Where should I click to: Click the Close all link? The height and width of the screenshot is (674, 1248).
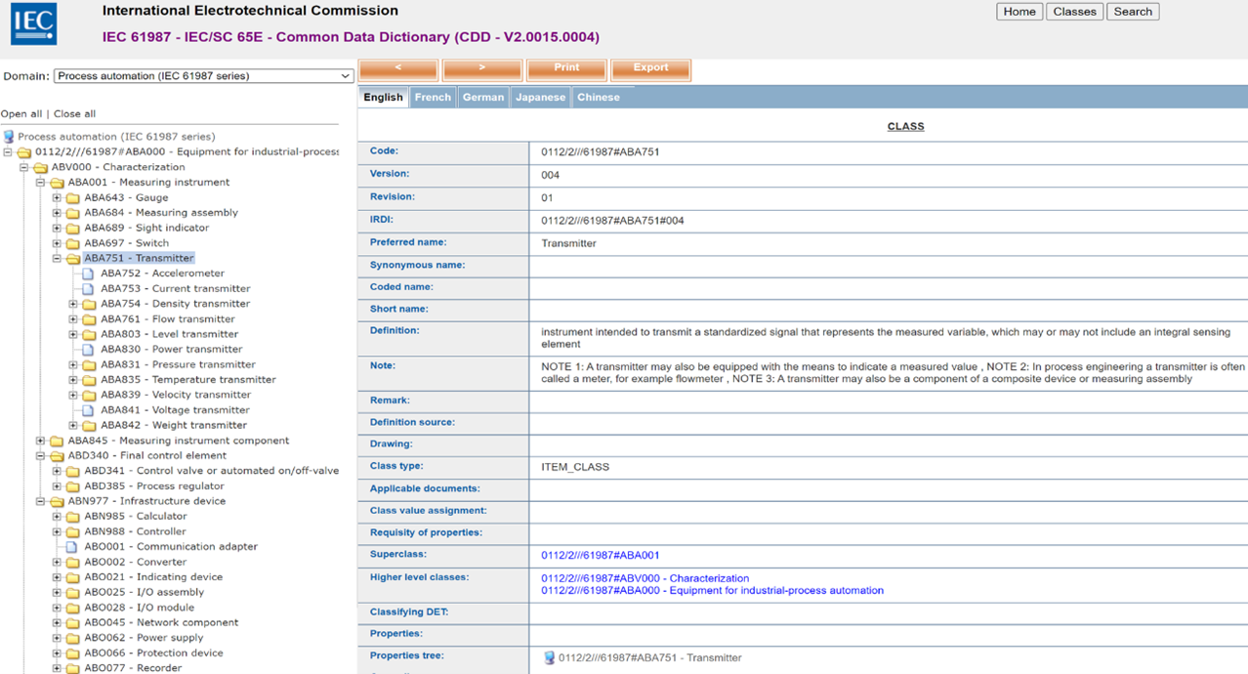pyautogui.click(x=74, y=114)
